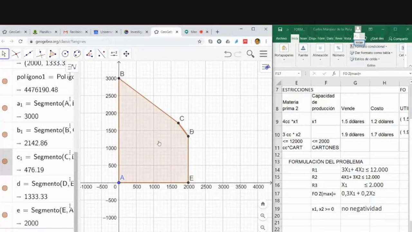Open the Formato condicional dropdown

tap(368, 46)
